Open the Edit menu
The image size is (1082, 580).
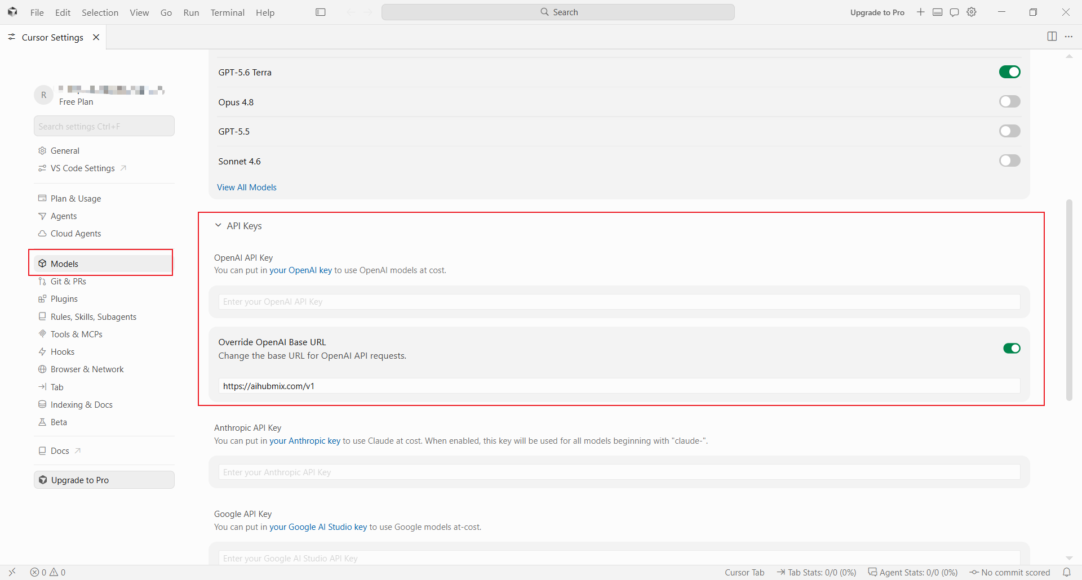tap(63, 12)
